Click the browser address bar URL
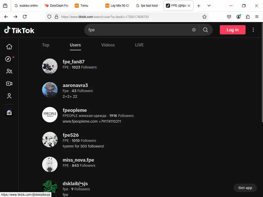The width and height of the screenshot is (263, 197). tap(105, 17)
